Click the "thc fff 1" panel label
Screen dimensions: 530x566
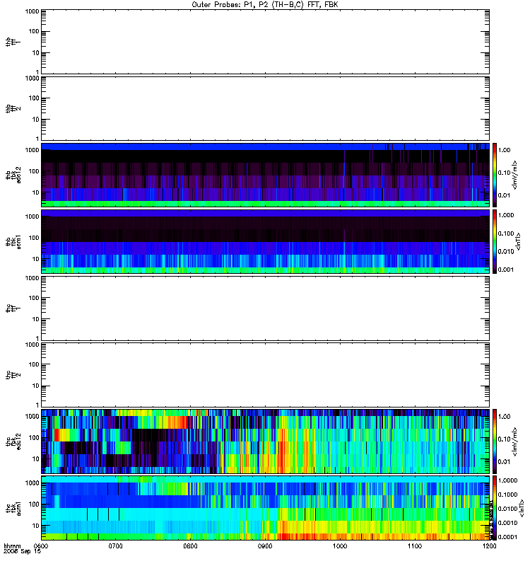pyautogui.click(x=13, y=308)
